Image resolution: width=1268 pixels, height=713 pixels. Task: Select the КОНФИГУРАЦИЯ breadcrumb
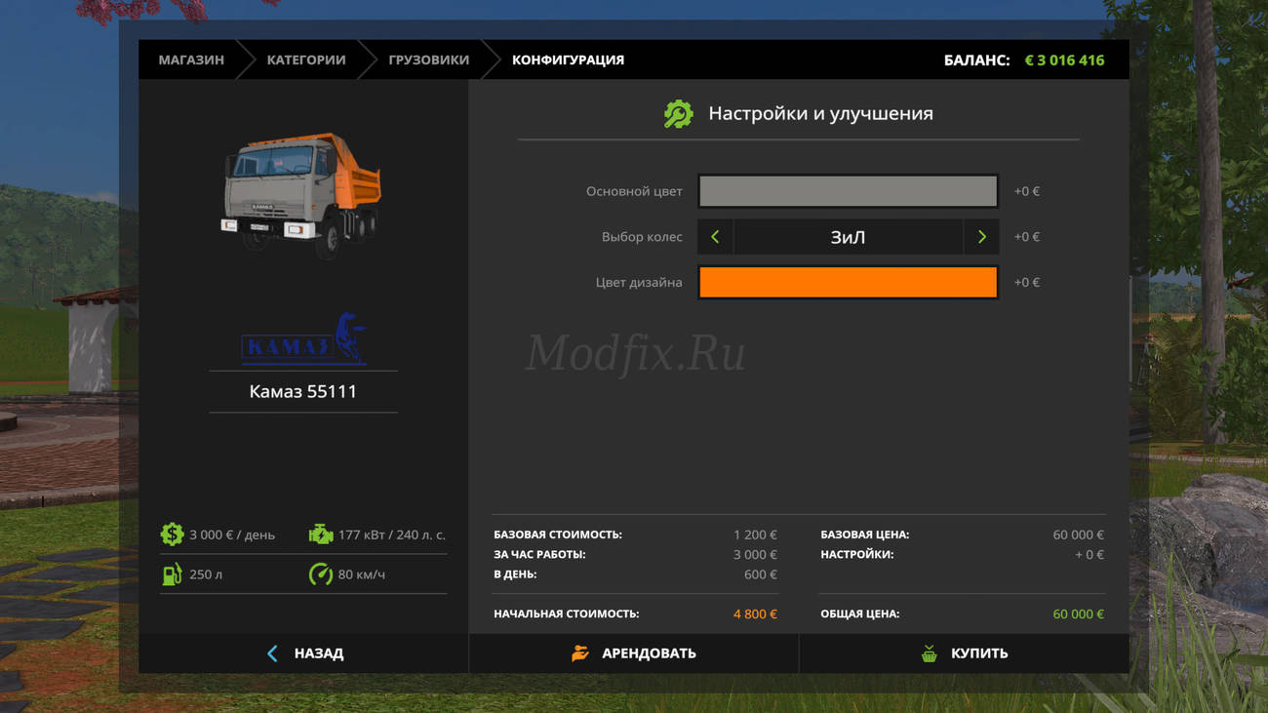(568, 59)
